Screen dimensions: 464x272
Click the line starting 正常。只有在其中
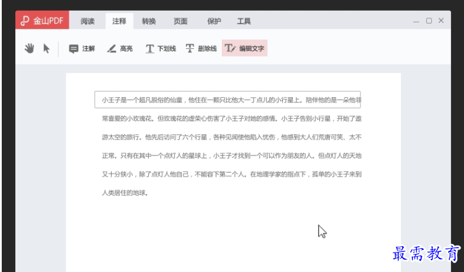coord(232,156)
